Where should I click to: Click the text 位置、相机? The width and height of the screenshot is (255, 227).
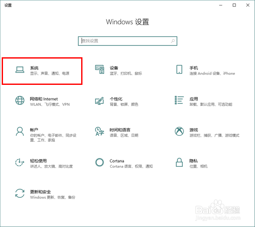pyautogui.click(x=198, y=166)
